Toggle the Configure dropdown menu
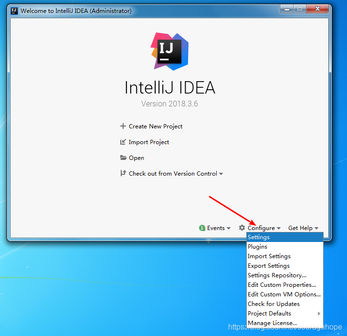The image size is (347, 336). point(264,228)
